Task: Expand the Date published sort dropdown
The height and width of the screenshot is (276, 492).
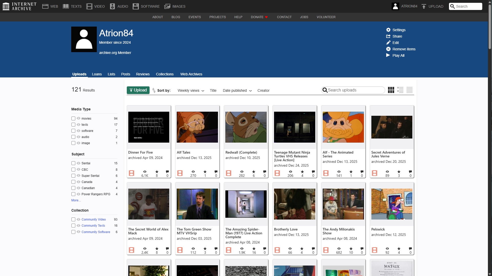Action: 237,90
